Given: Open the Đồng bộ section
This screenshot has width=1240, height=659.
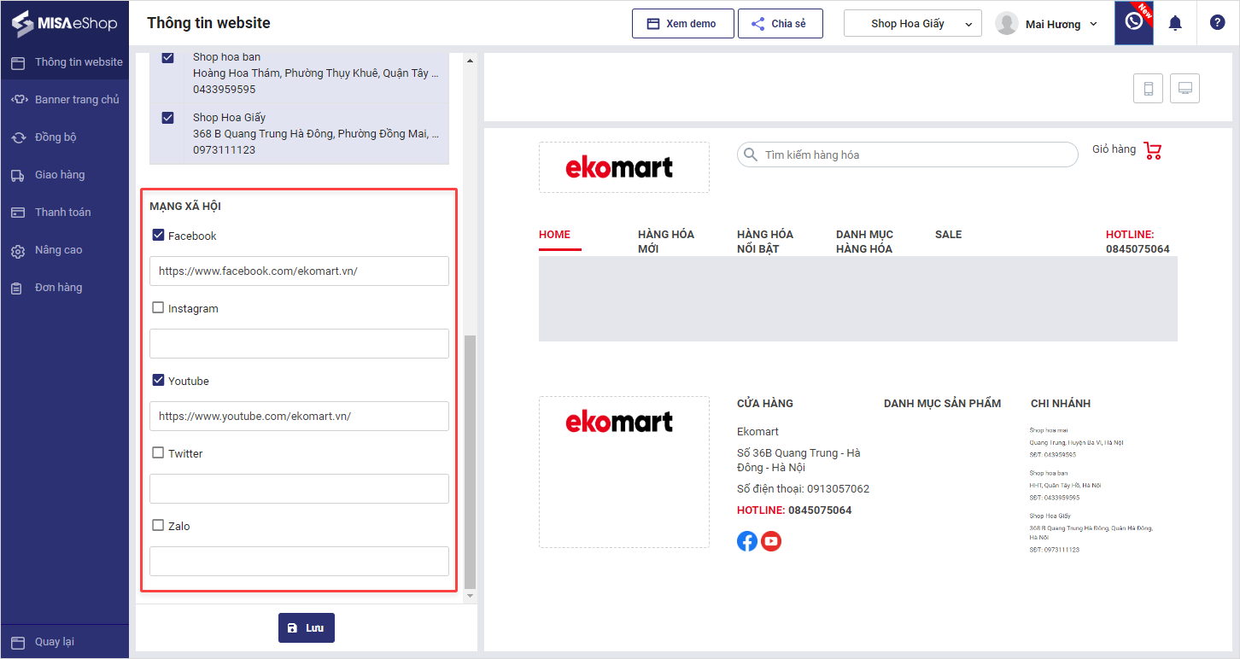Looking at the screenshot, I should point(65,137).
